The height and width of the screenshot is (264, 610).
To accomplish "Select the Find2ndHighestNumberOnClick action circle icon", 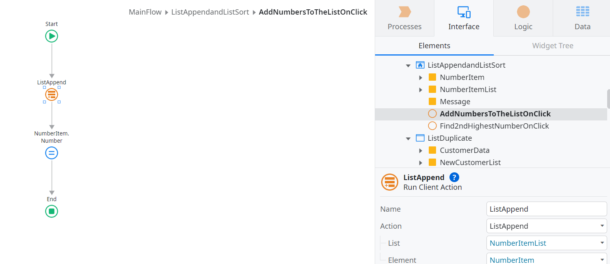I will pyautogui.click(x=432, y=126).
